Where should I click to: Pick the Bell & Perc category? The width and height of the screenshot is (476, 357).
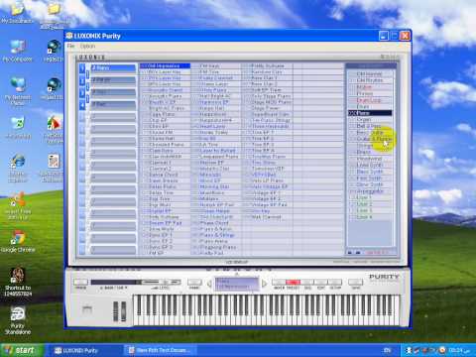pos(369,126)
